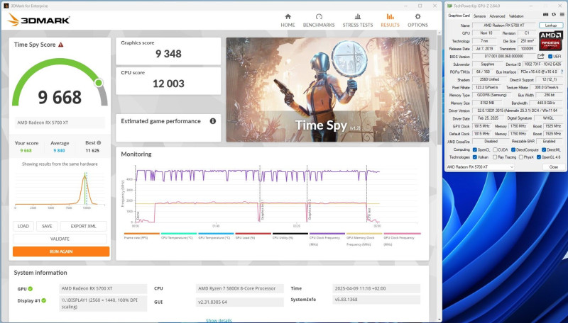This screenshot has height=323, width=568.
Task: Click the score distribution chart
Action: point(60,189)
